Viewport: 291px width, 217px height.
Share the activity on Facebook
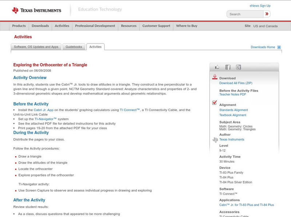[x=228, y=67]
